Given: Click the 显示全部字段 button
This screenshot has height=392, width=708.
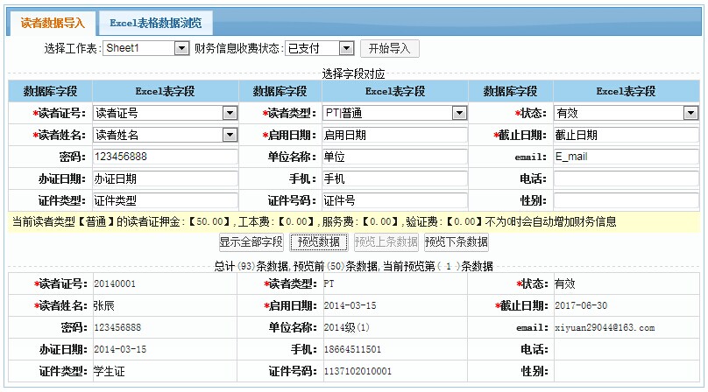Looking at the screenshot, I should pyautogui.click(x=251, y=242).
